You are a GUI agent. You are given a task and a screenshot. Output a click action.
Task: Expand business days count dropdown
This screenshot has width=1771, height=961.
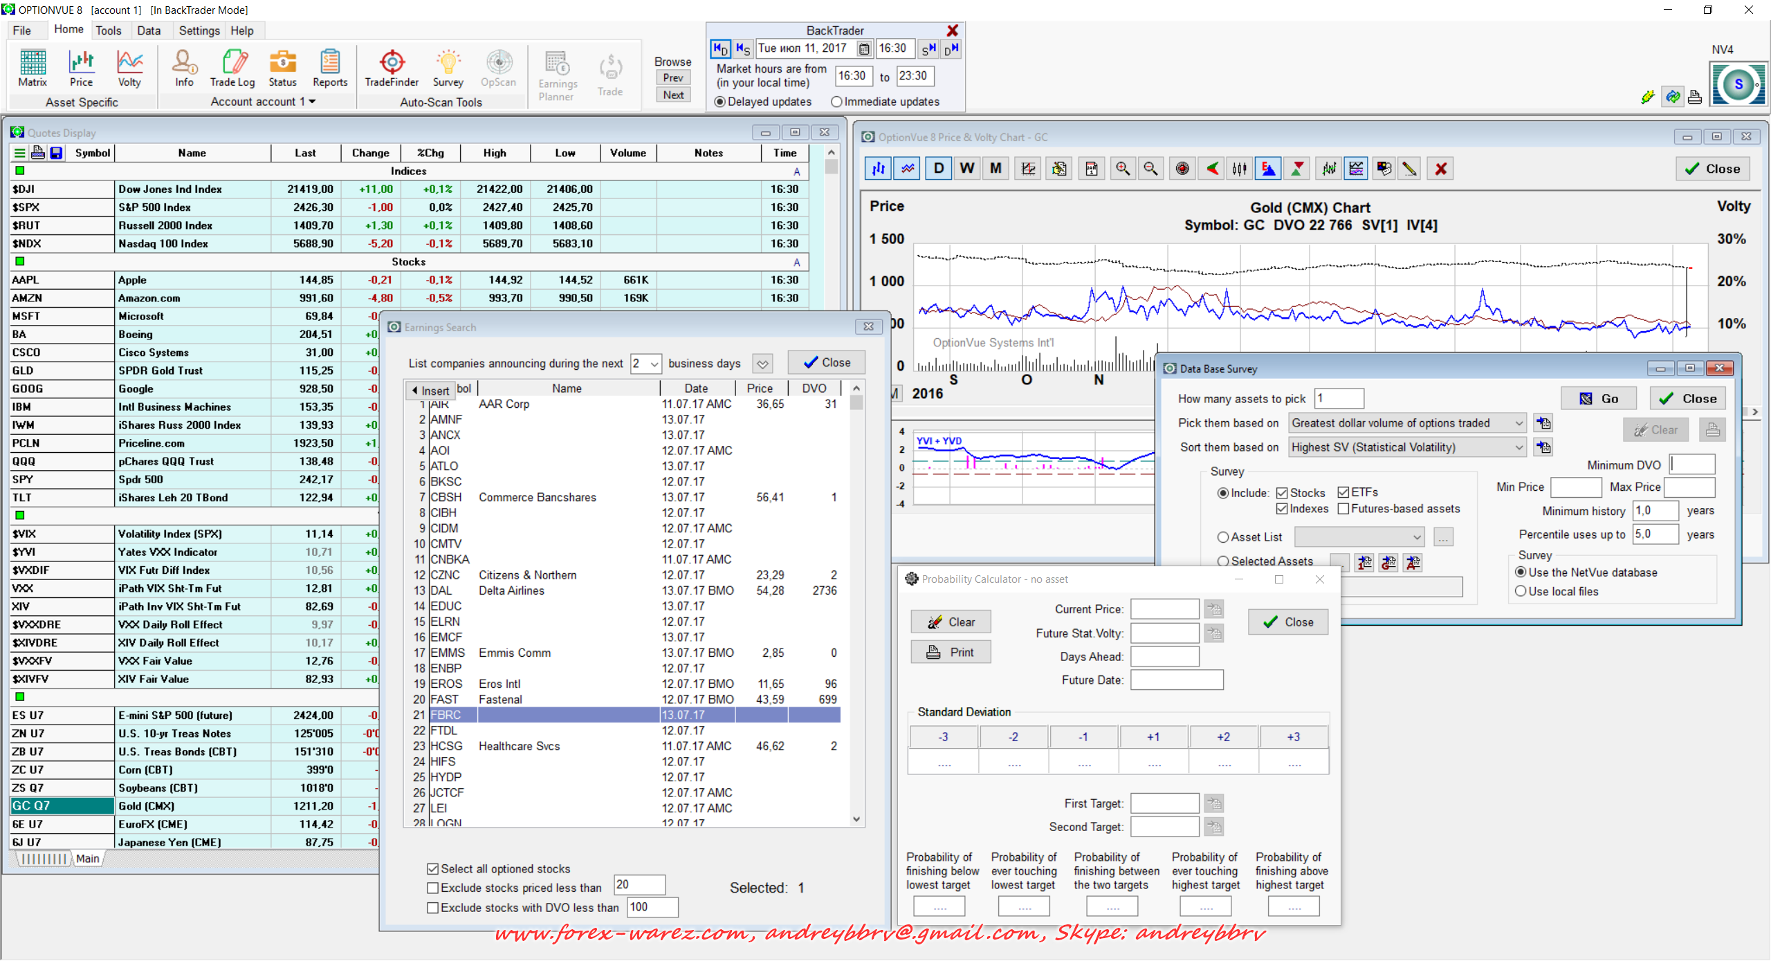tap(654, 364)
